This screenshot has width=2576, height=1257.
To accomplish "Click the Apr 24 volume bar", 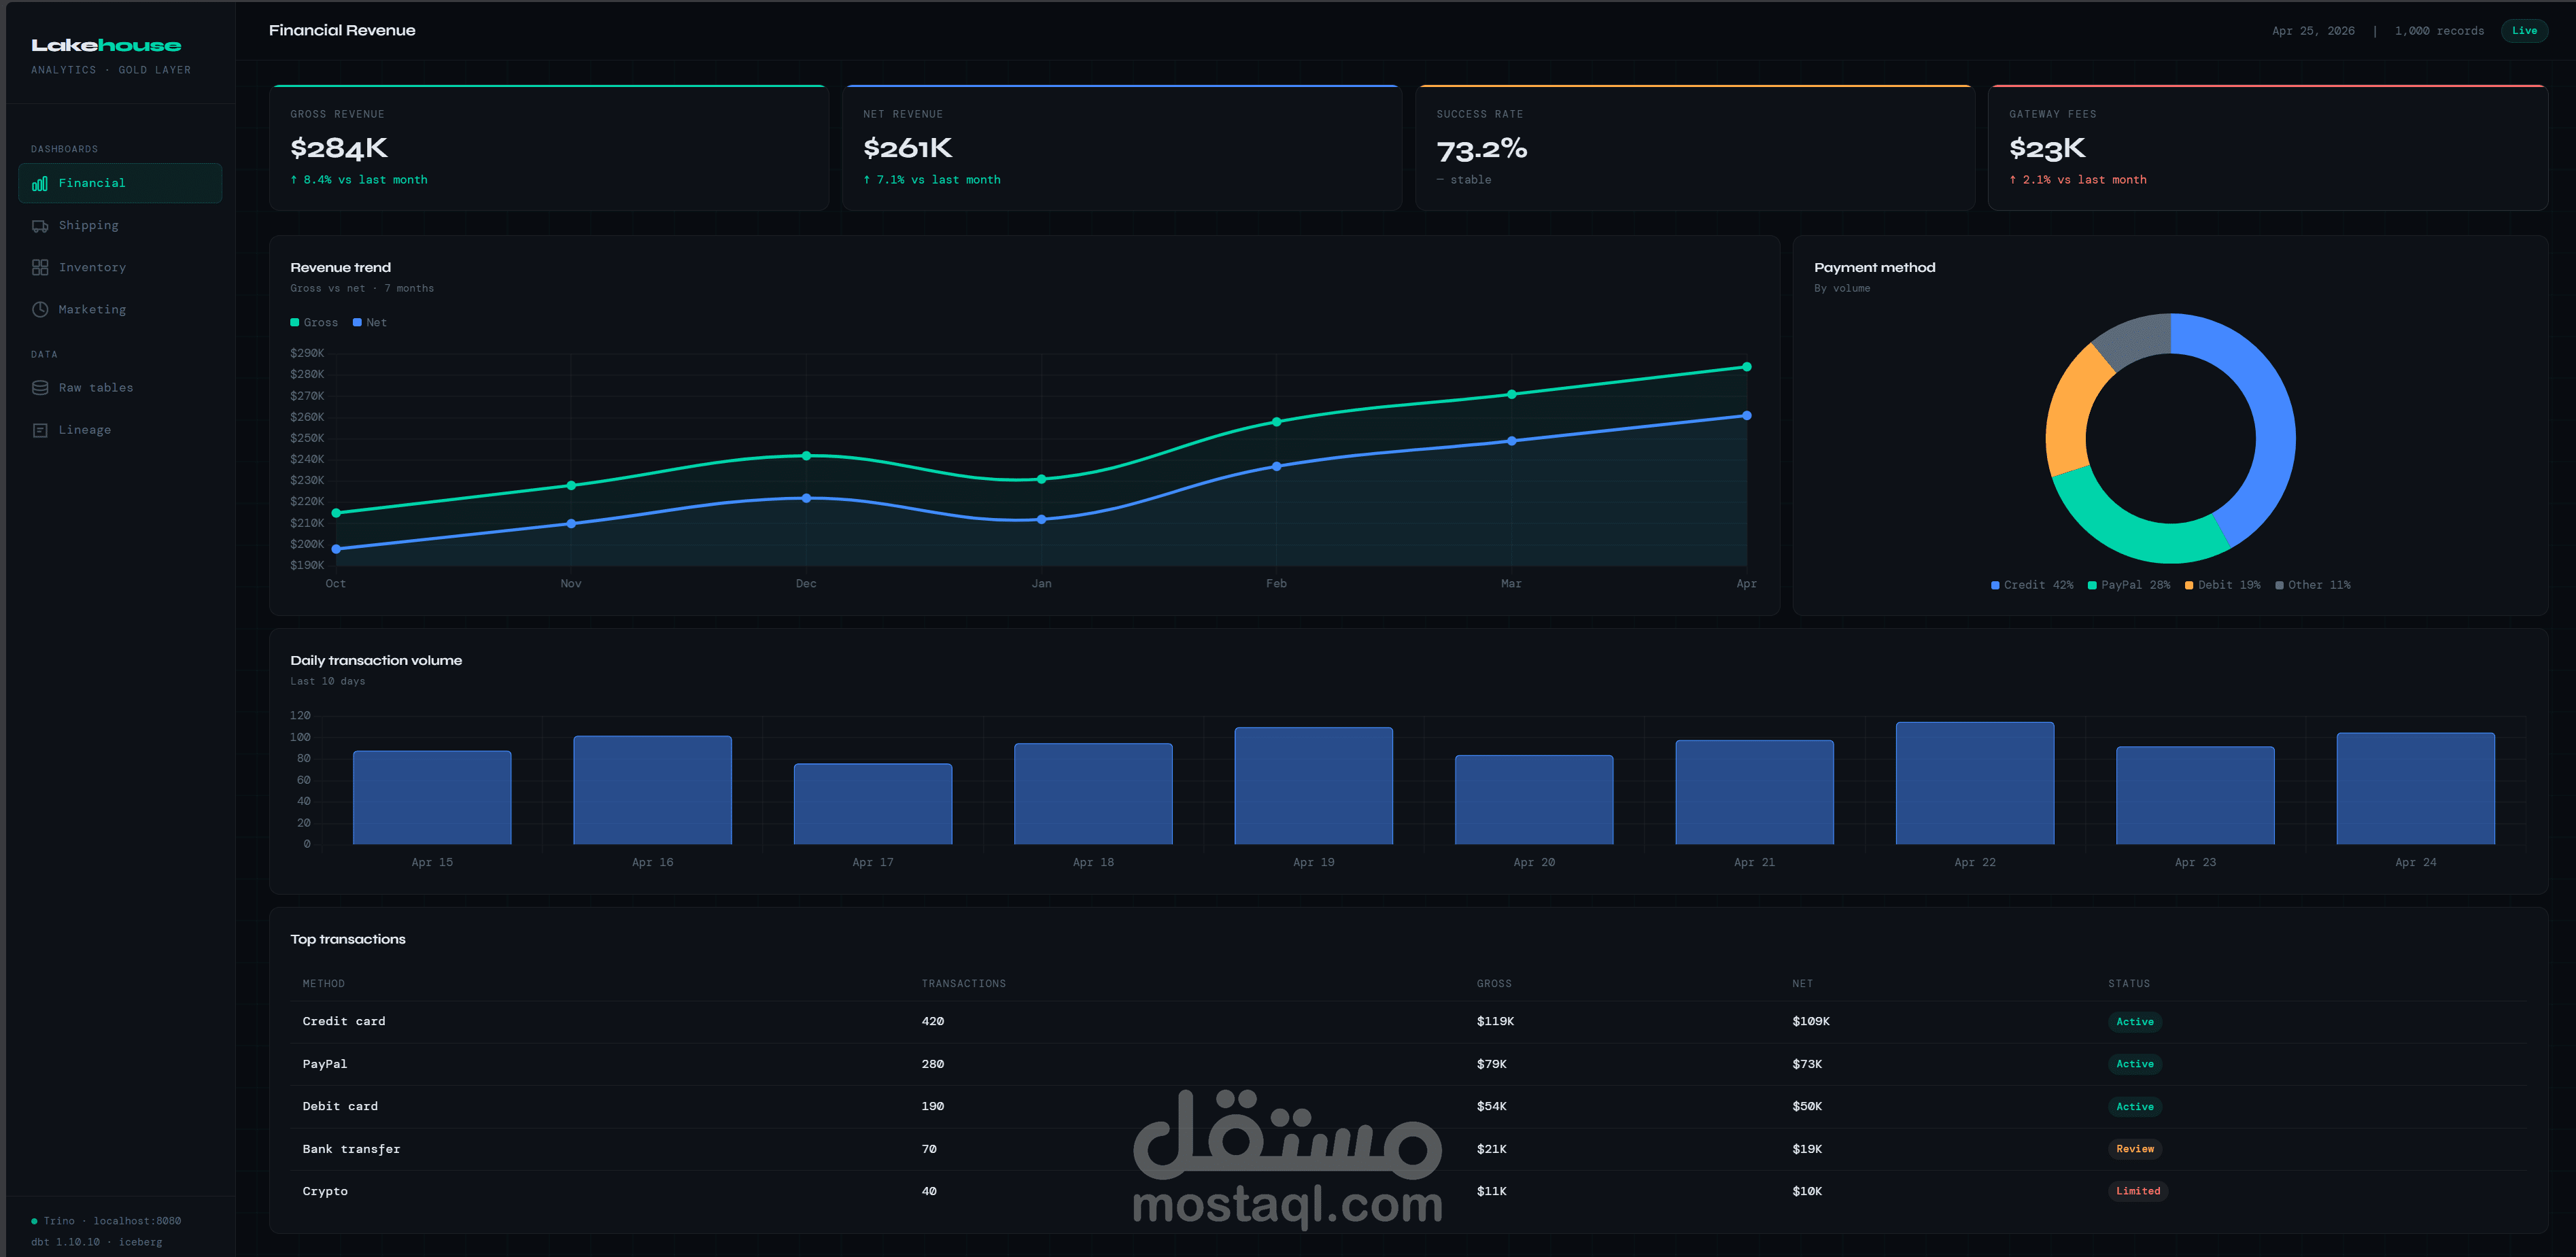I will (2416, 789).
